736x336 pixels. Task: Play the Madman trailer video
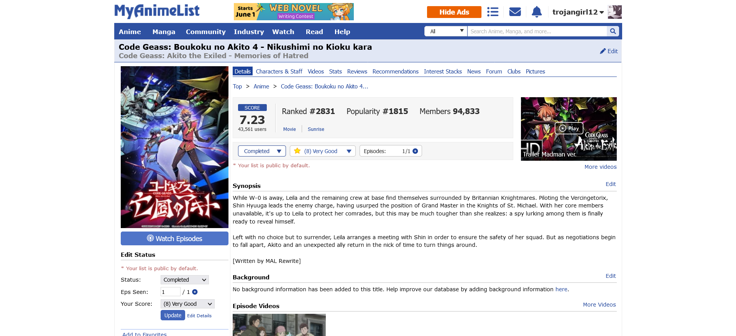(569, 129)
